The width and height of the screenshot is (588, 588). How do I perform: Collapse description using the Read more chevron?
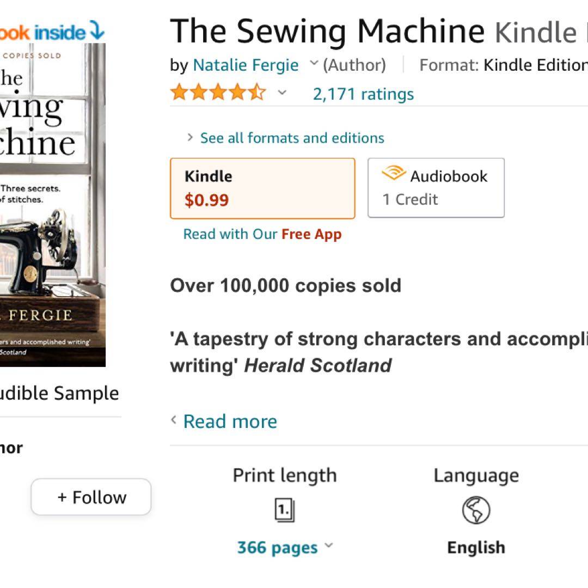point(174,420)
